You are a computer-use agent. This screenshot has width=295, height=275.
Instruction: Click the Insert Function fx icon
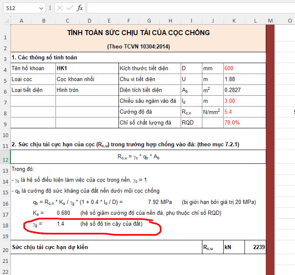click(x=80, y=8)
